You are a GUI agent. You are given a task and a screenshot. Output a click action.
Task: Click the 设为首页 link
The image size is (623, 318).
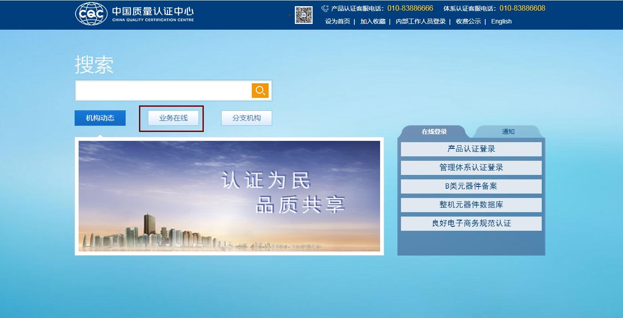point(337,21)
